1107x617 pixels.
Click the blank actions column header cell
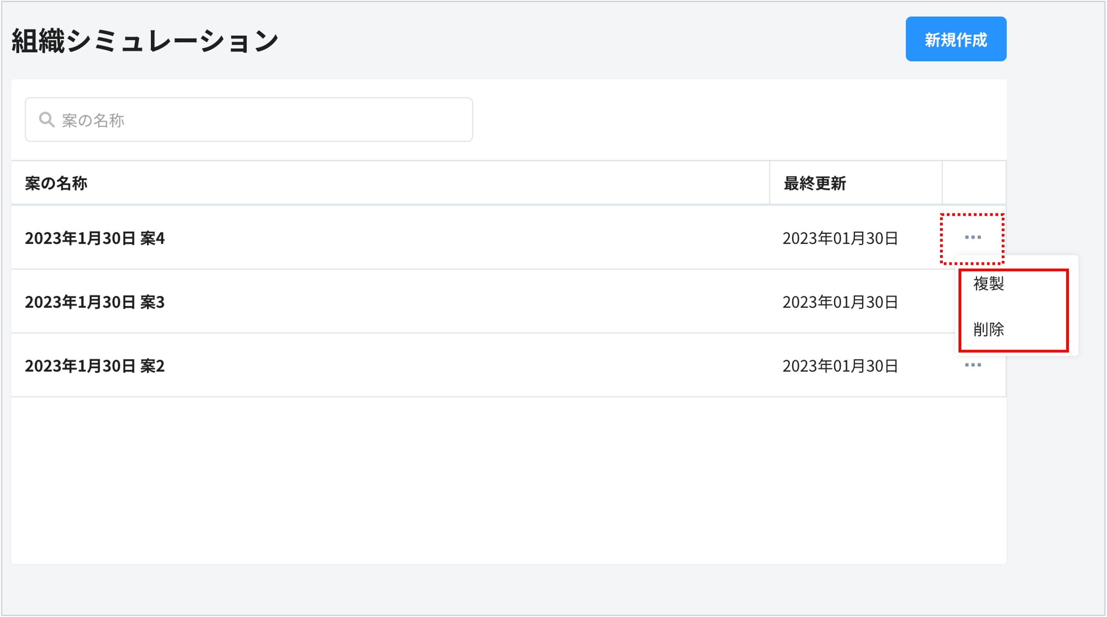point(974,183)
